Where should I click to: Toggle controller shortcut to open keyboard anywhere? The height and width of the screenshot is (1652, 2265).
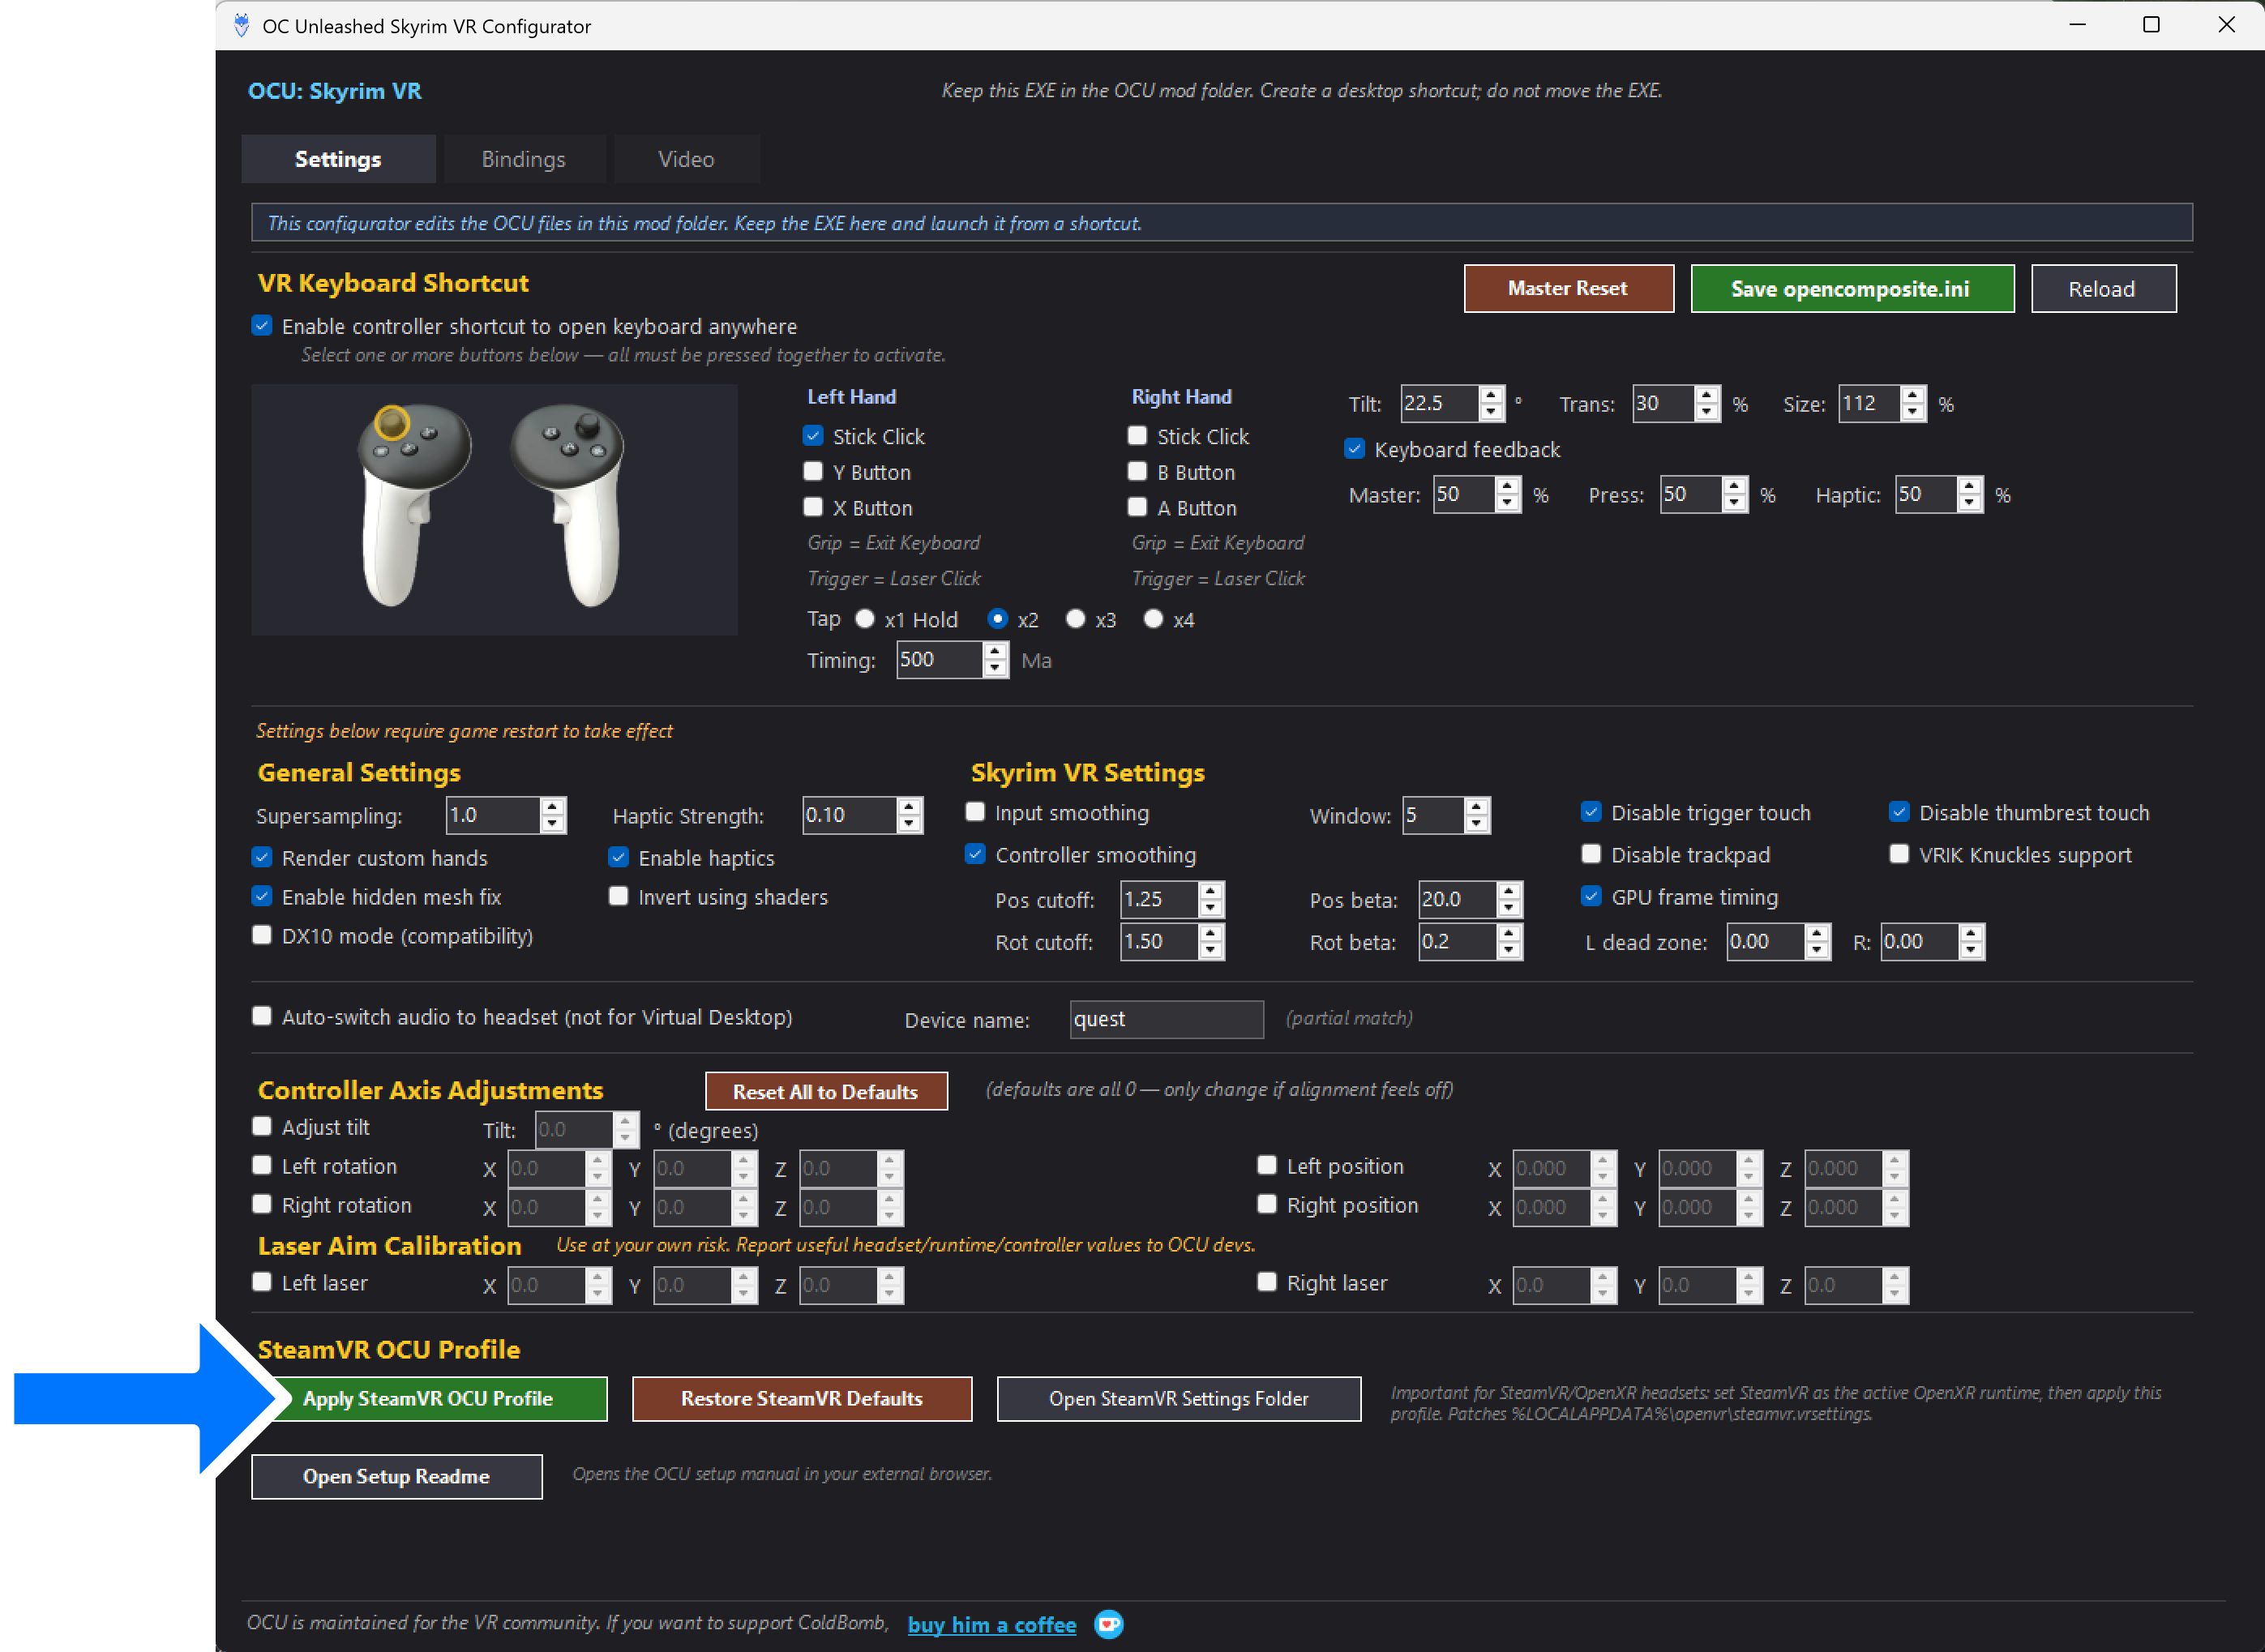point(262,326)
